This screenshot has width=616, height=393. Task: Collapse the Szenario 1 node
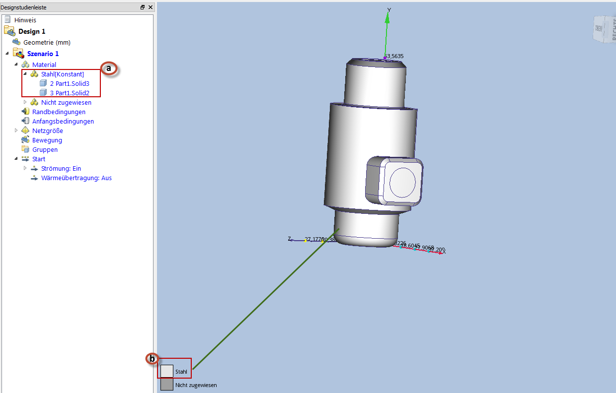(x=7, y=54)
